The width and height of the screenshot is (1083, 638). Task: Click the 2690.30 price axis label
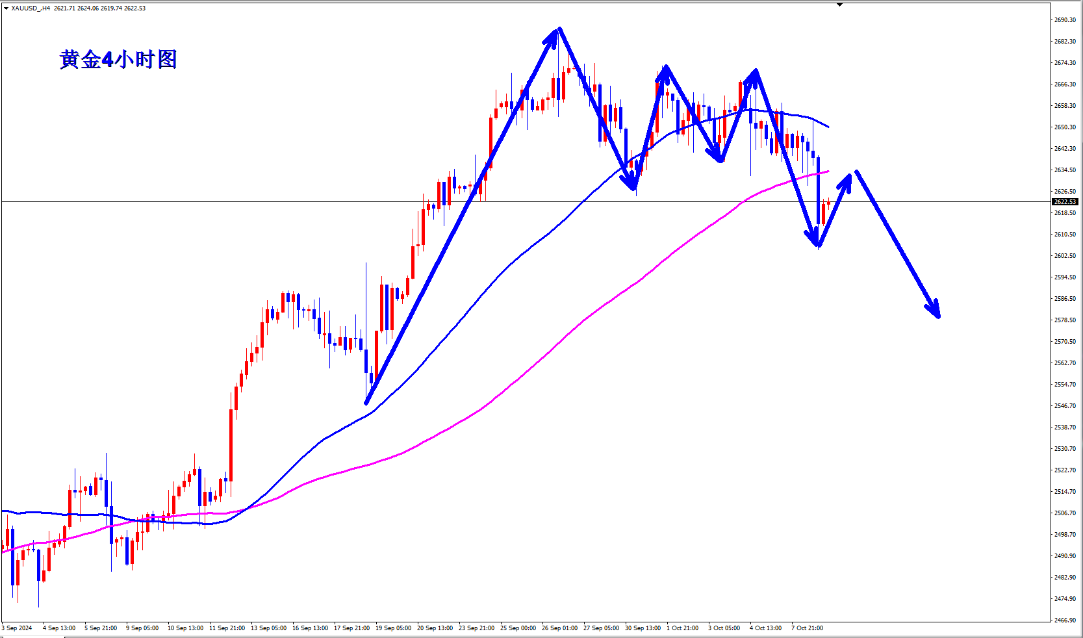coord(1065,20)
